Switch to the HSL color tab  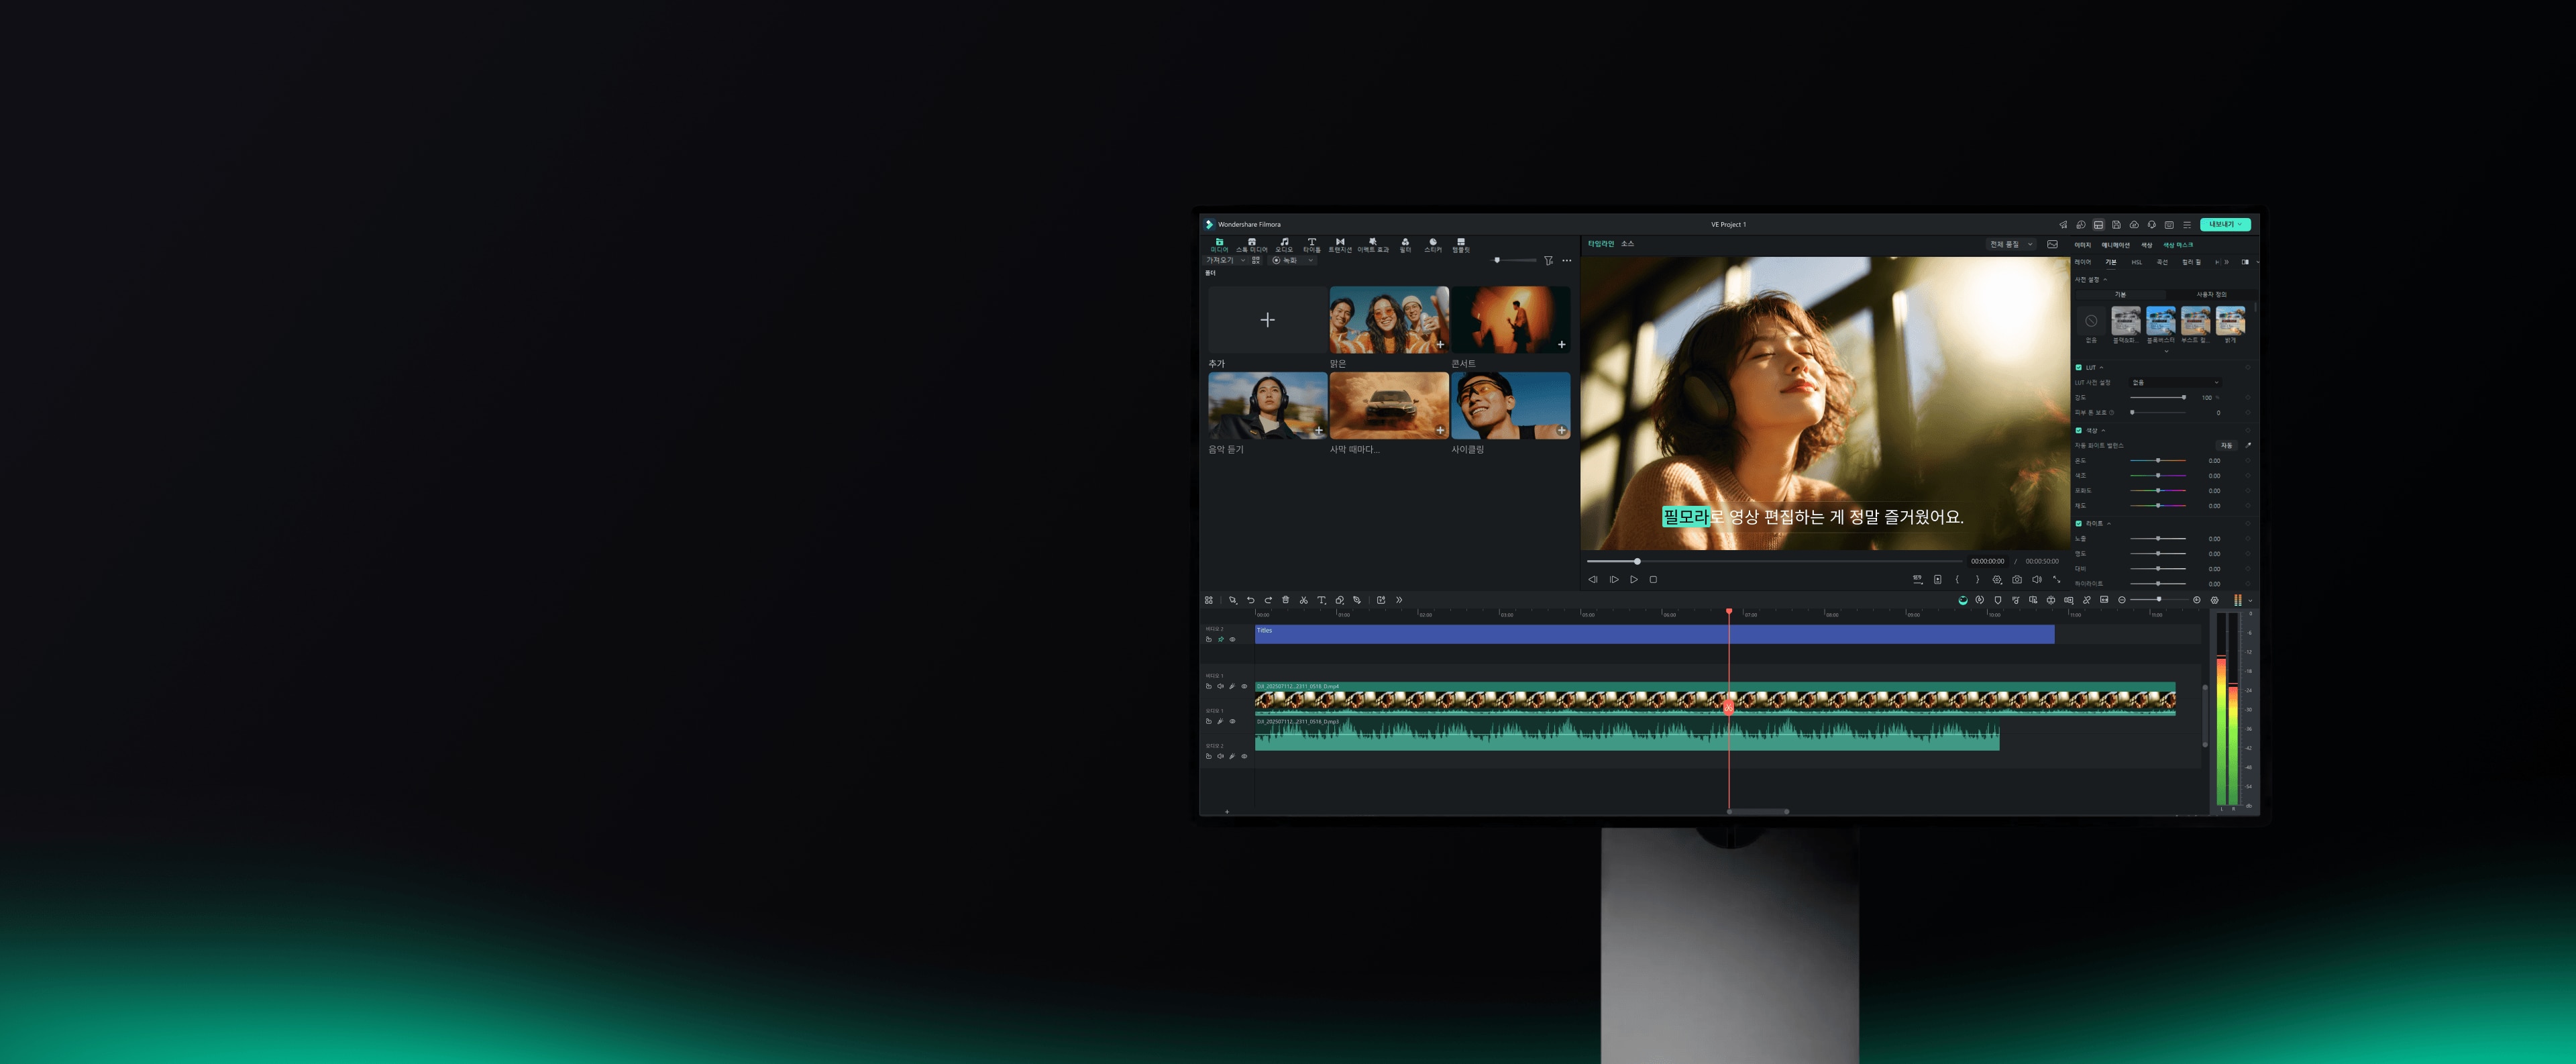(2136, 262)
